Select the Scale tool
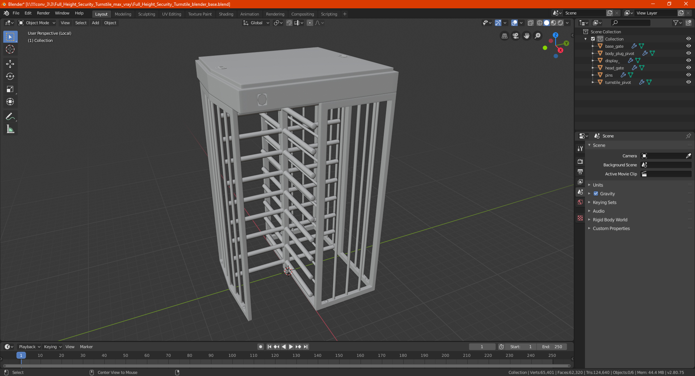The image size is (695, 376). tap(10, 89)
